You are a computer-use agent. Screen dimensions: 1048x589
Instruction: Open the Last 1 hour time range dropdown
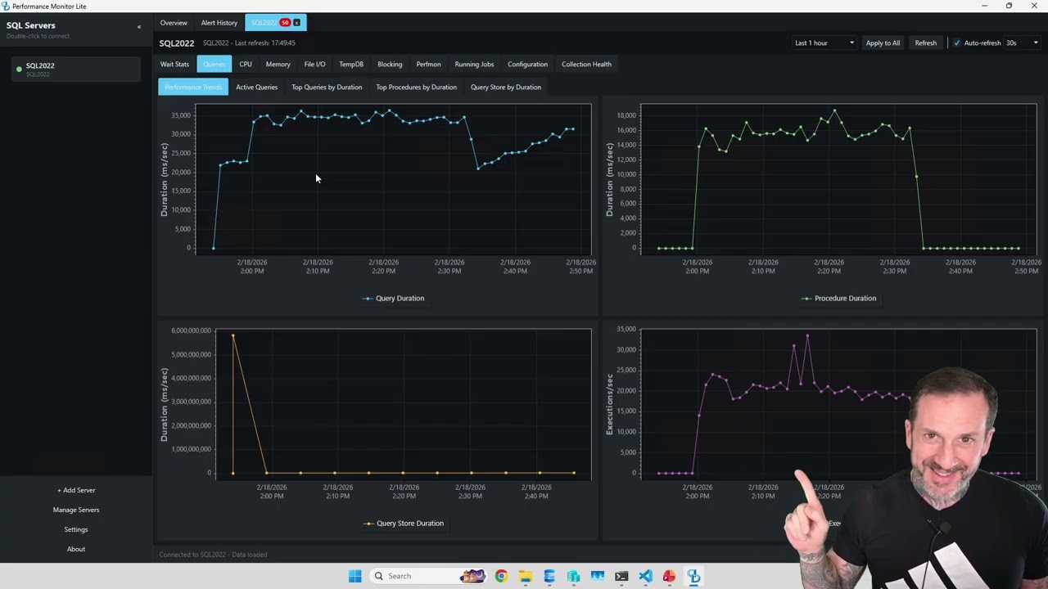[824, 43]
